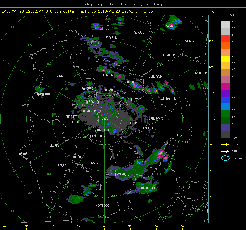
Task: Click the RAICHUR city label
Action: click(x=201, y=73)
